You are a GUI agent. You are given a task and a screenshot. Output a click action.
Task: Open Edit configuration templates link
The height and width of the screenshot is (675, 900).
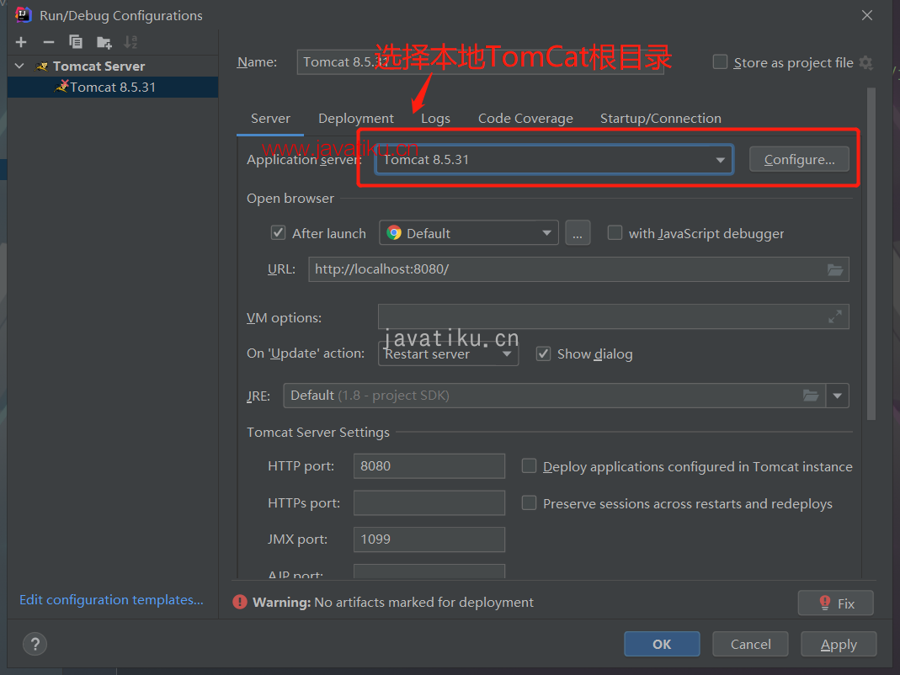pos(111,600)
